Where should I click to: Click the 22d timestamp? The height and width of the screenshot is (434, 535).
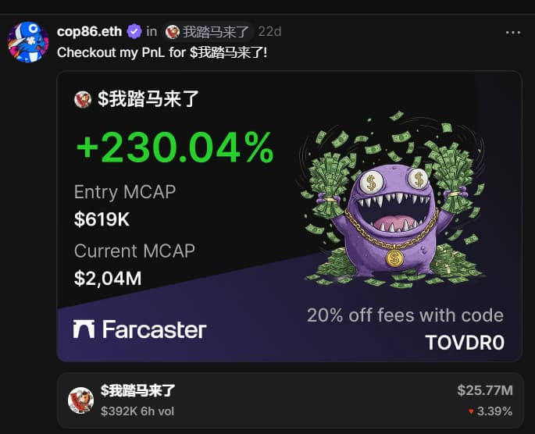click(x=269, y=32)
